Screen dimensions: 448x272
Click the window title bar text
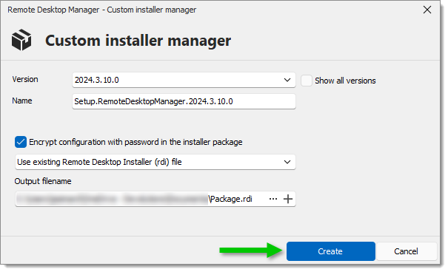(101, 10)
